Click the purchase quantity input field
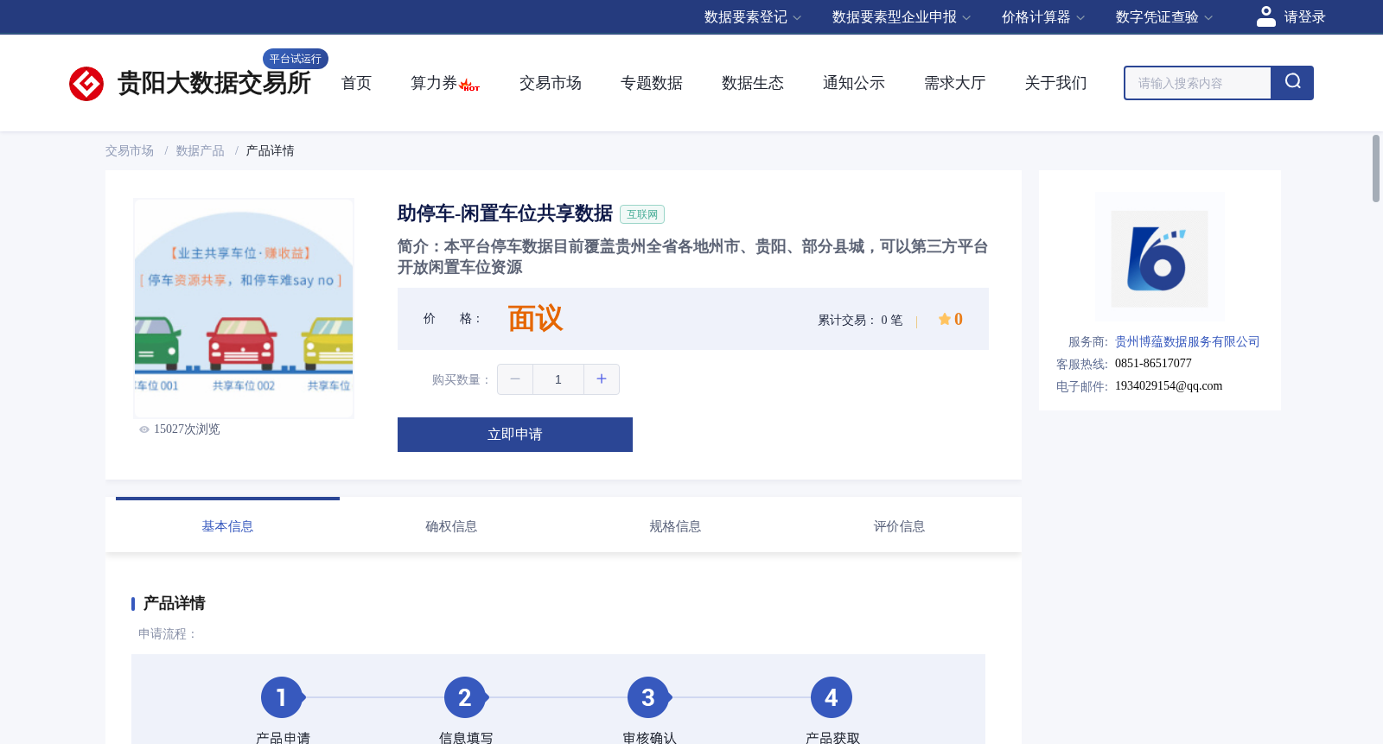The width and height of the screenshot is (1383, 744). click(x=558, y=379)
